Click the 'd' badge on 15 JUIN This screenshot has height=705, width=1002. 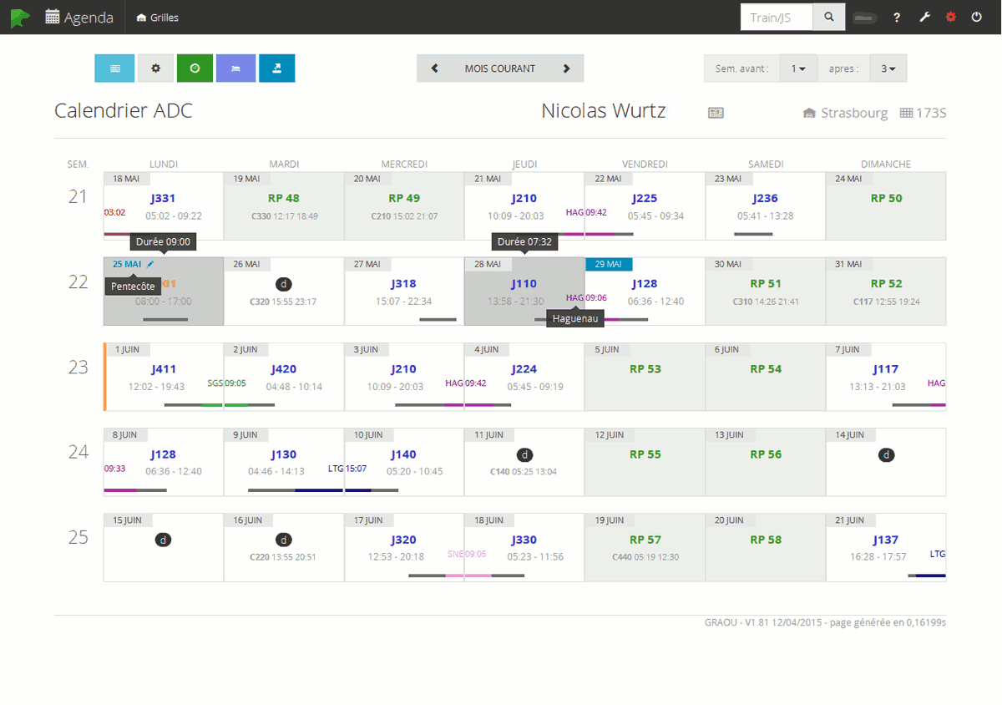(x=164, y=540)
